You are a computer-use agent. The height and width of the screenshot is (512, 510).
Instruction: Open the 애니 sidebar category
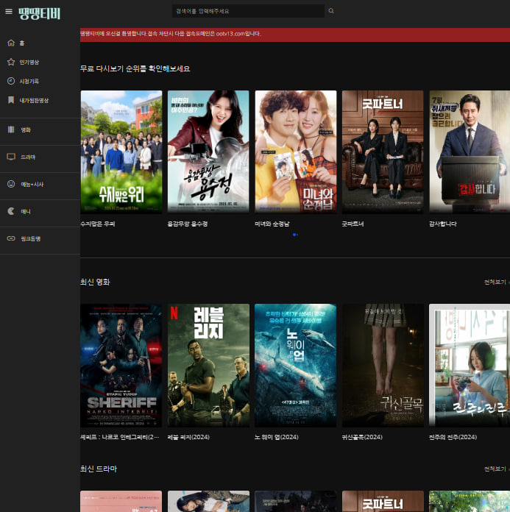tap(26, 212)
